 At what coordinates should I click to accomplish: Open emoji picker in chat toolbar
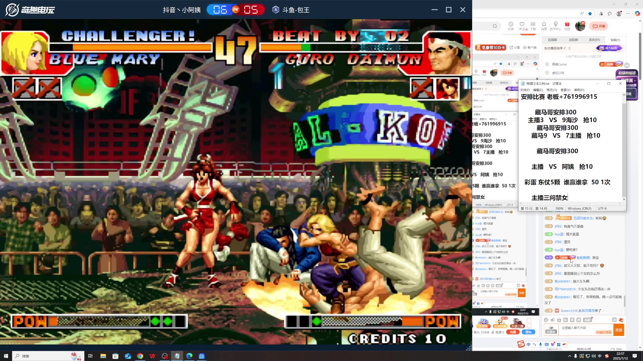click(546, 320)
